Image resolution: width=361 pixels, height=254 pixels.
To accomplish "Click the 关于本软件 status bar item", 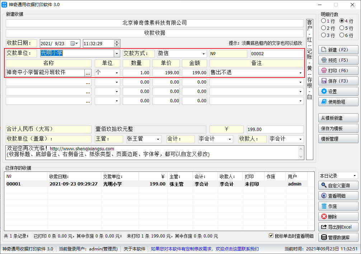I will tap(135, 249).
